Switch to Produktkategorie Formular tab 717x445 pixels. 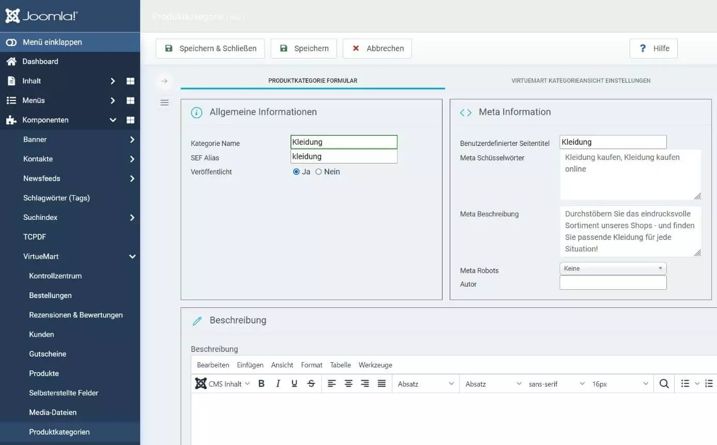point(313,81)
